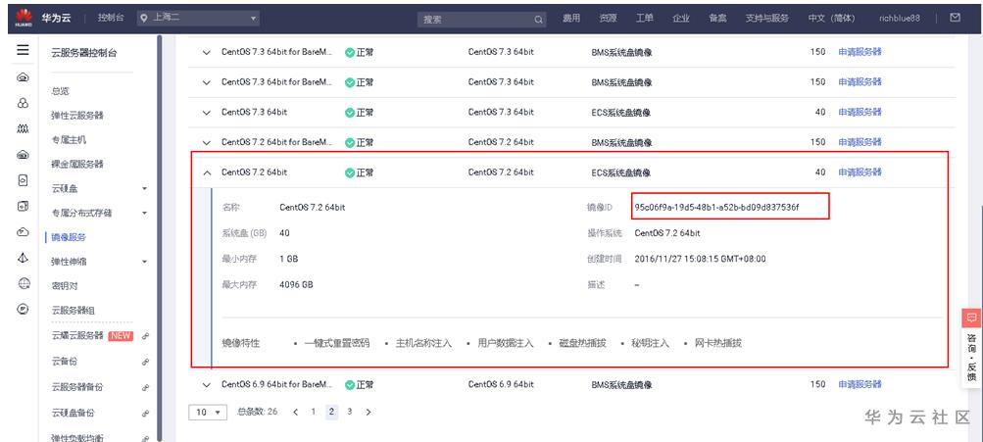Expand the 专属分布式存储 sidebar submenu
The height and width of the screenshot is (442, 983).
click(x=144, y=214)
